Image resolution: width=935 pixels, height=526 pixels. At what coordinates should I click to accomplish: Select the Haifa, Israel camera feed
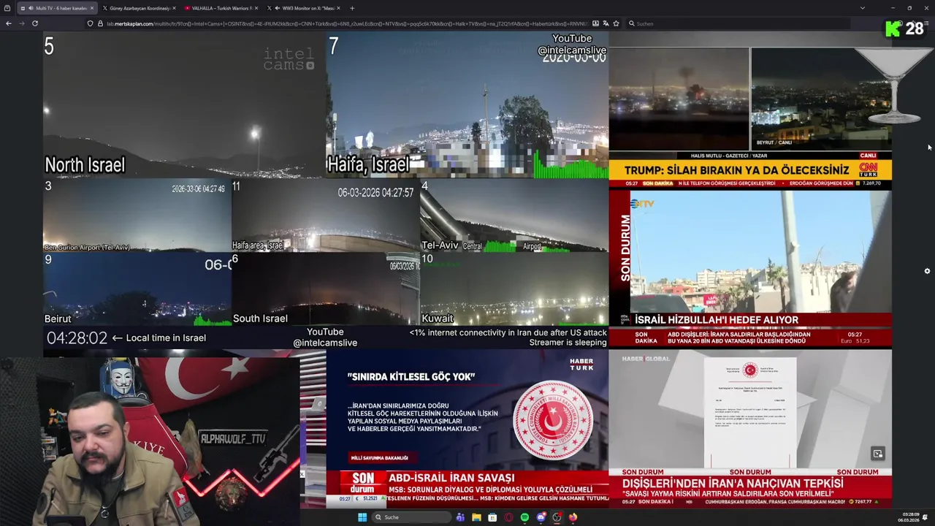pos(467,105)
